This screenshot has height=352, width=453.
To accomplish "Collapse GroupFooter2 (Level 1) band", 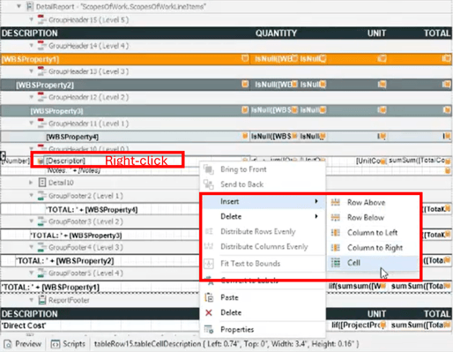I will pos(31,196).
